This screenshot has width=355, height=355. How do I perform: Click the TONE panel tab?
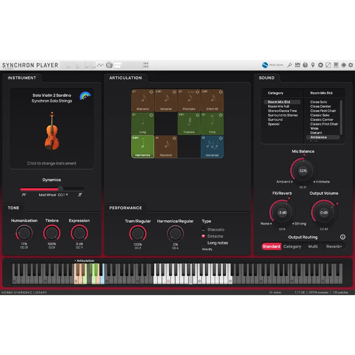tap(14, 208)
